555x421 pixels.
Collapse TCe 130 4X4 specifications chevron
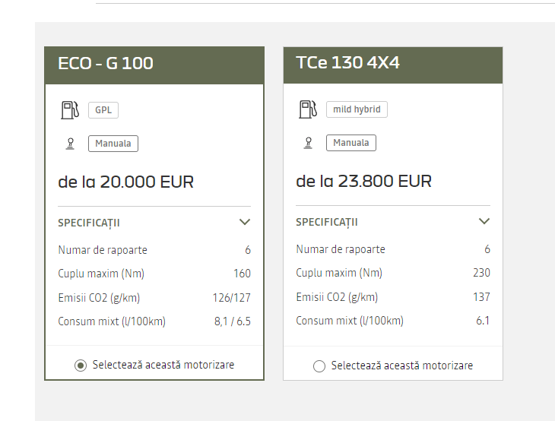pyautogui.click(x=484, y=221)
